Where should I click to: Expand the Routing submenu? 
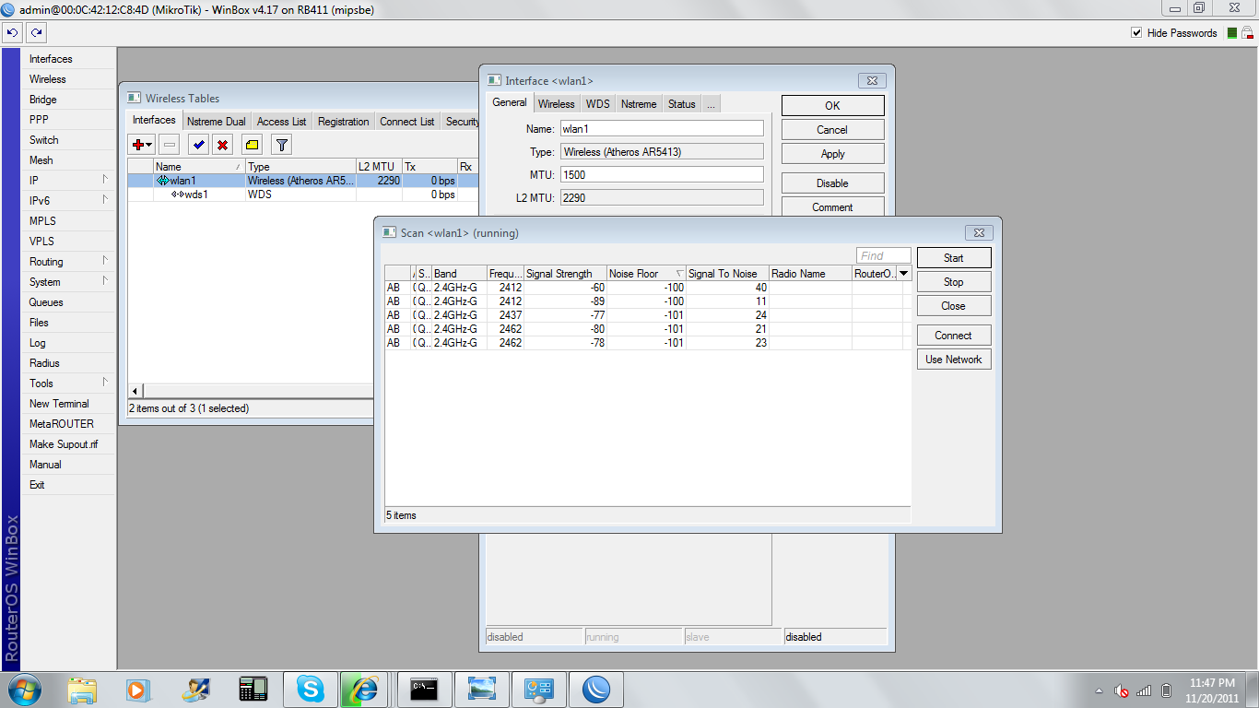105,260
